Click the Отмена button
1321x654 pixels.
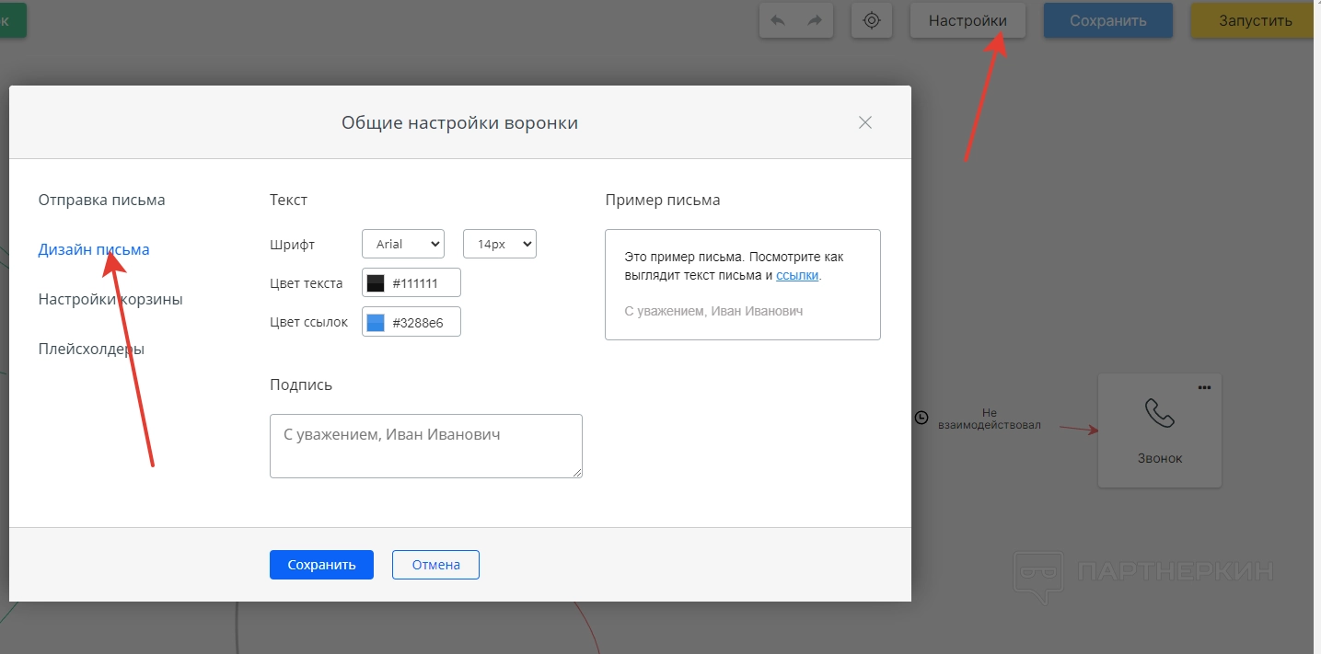click(435, 565)
